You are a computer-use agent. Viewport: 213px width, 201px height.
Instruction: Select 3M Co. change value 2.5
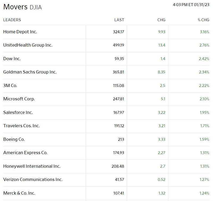(162, 85)
